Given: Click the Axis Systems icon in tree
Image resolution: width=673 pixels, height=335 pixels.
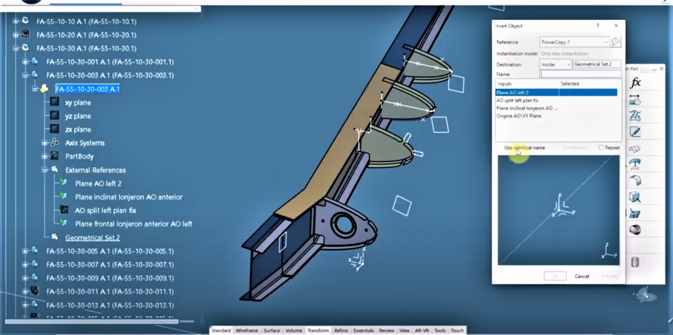Looking at the screenshot, I should coord(55,143).
